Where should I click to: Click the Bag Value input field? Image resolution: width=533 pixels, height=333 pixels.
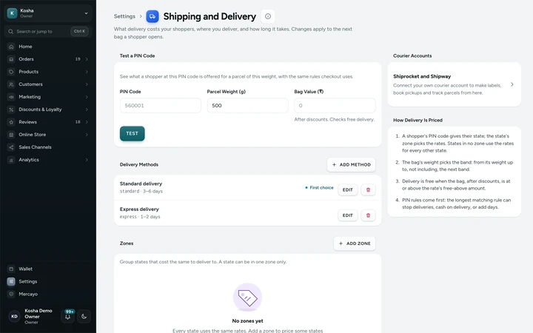click(335, 105)
